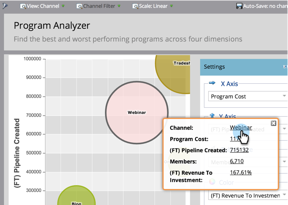288x205 pixels.
Task: Open the View: Channel menu
Action: tap(42, 6)
